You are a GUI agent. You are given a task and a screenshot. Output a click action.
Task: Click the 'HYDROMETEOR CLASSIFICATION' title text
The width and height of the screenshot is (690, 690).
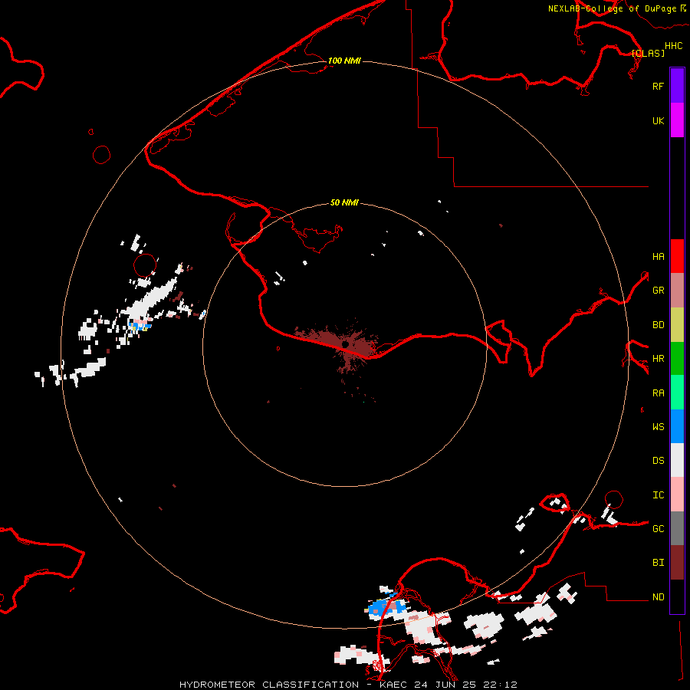(269, 685)
